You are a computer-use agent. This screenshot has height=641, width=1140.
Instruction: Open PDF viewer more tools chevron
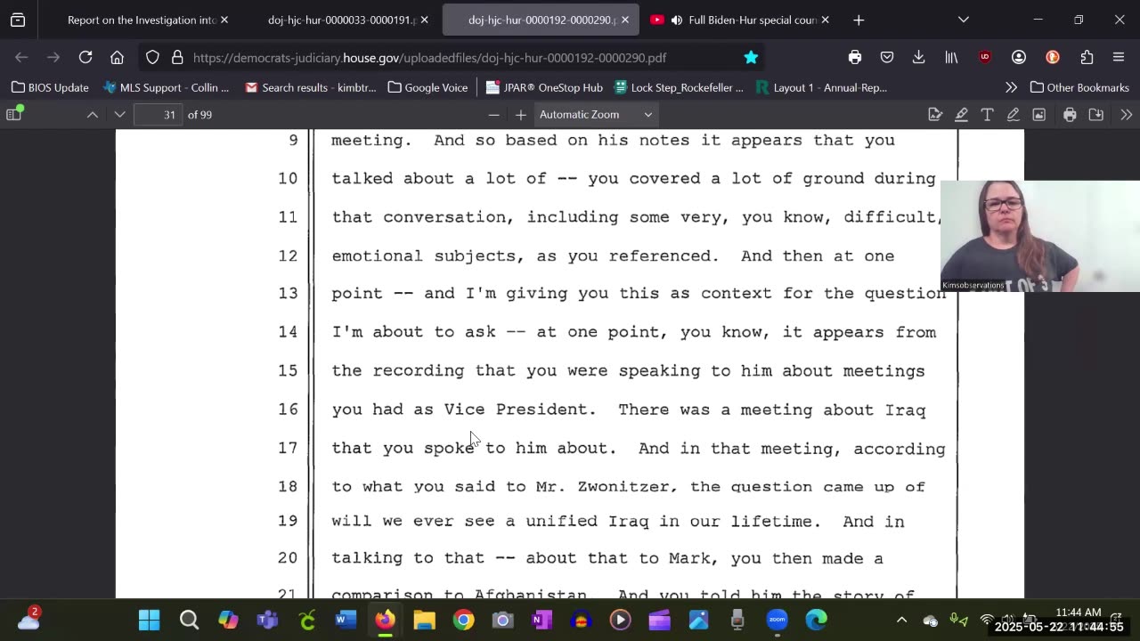pos(1126,114)
